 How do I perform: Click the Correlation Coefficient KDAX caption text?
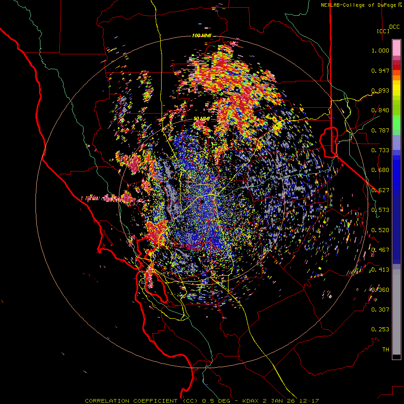coord(202,401)
